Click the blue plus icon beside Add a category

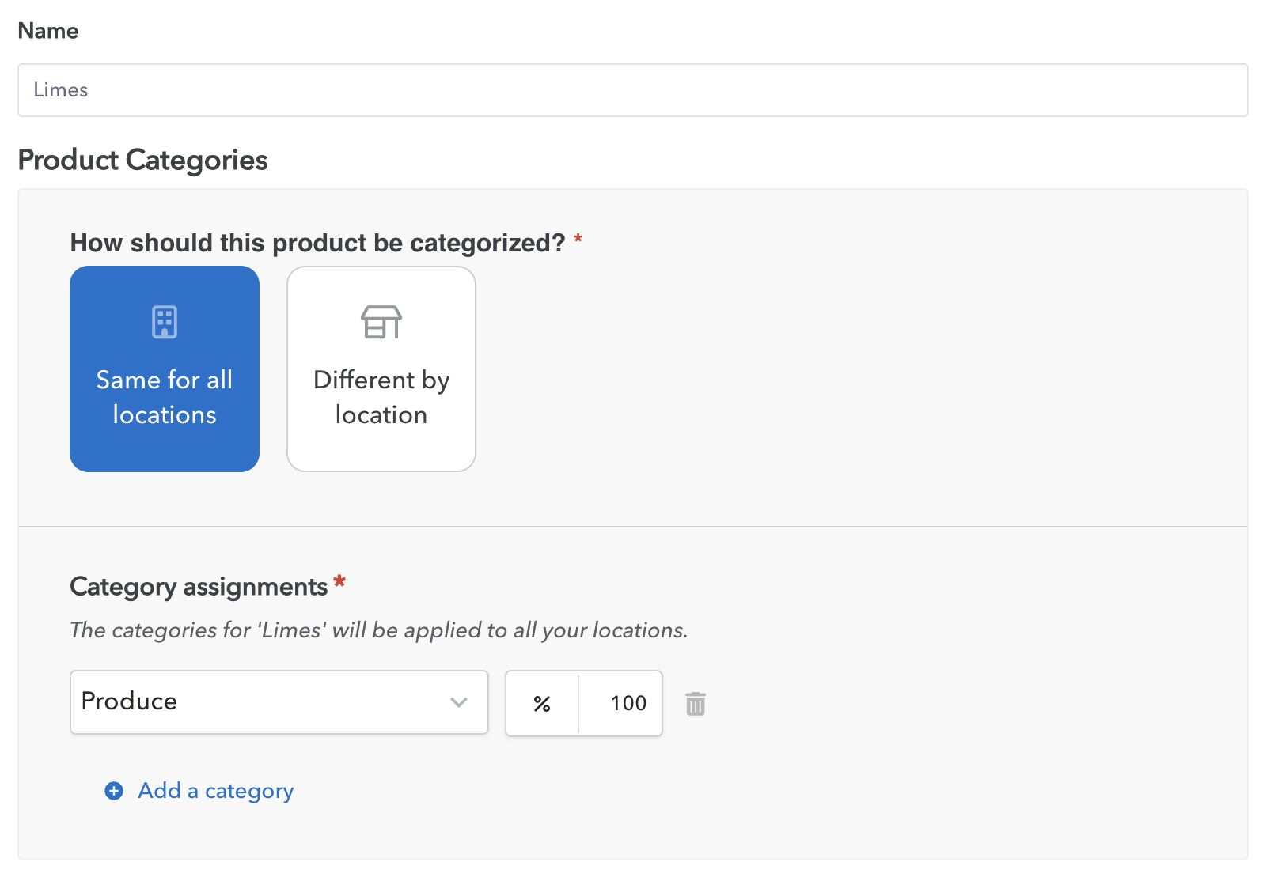coord(114,791)
